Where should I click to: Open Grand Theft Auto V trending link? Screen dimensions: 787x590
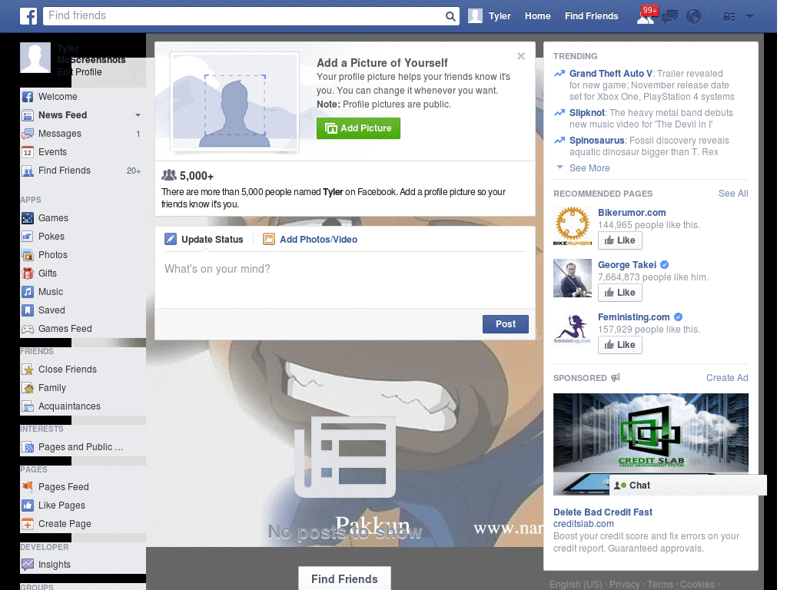click(x=610, y=74)
